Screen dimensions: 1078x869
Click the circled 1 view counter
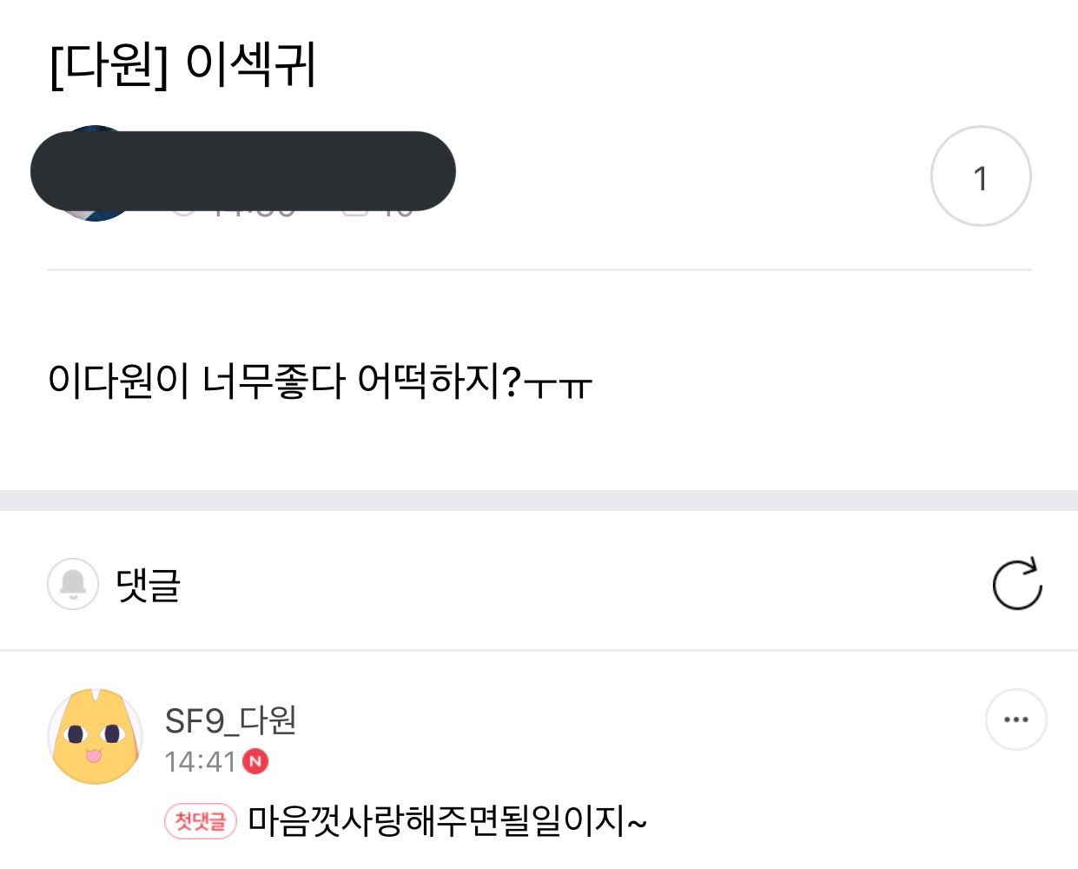981,176
